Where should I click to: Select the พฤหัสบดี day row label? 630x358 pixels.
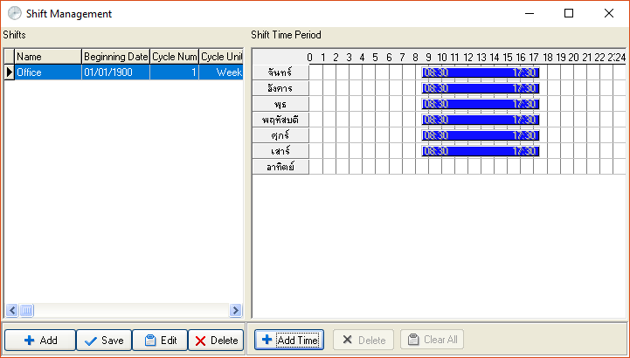[280, 120]
